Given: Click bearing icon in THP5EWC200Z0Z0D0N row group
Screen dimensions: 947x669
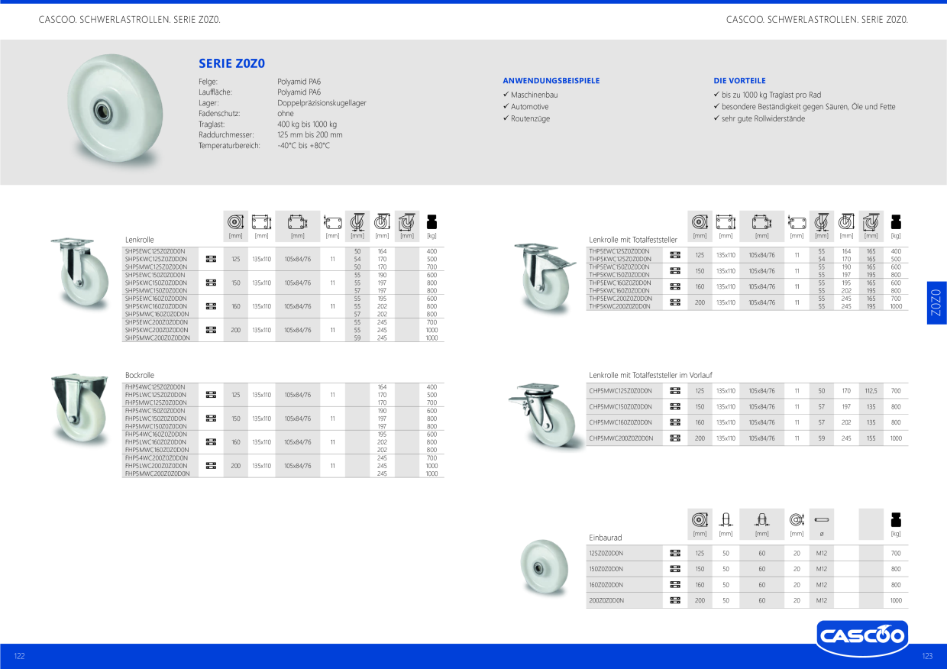Looking at the screenshot, I should point(675,302).
